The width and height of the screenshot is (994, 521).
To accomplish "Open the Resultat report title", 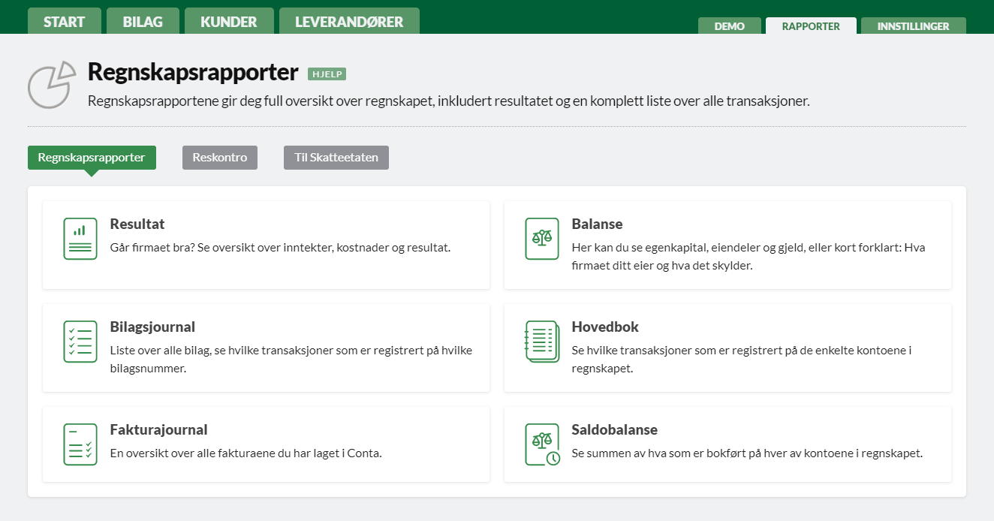I will pyautogui.click(x=137, y=224).
